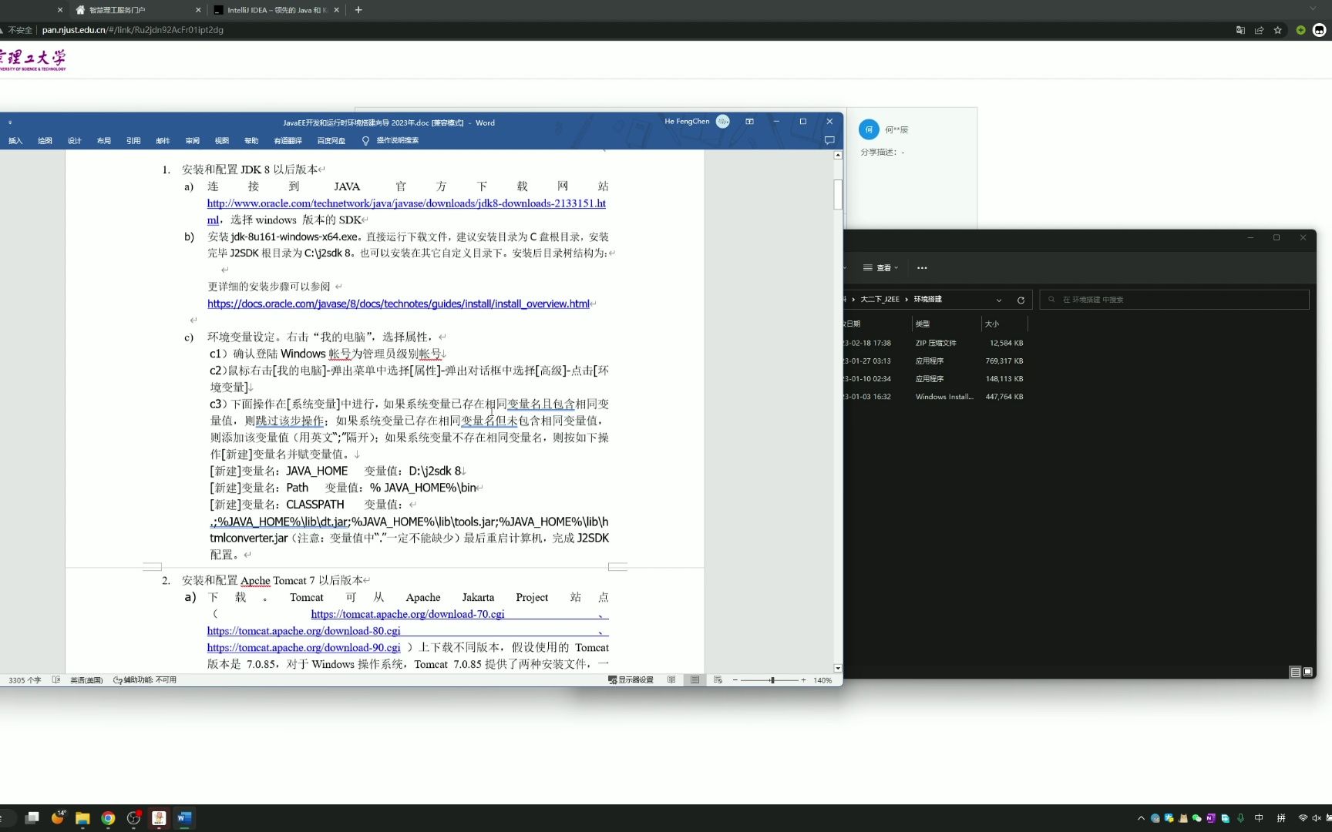Switch to details view icon in File Explorer
The image size is (1332, 832).
pyautogui.click(x=1295, y=672)
